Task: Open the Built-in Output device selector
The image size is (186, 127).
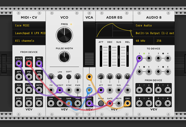Action: (x=154, y=33)
